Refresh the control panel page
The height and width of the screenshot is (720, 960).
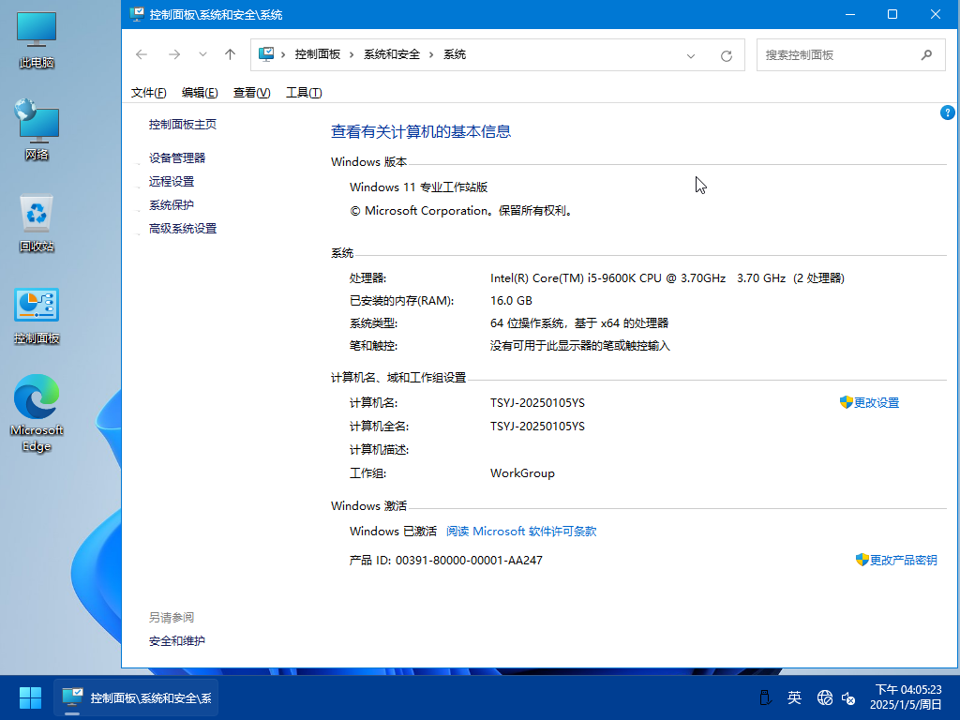pos(727,55)
